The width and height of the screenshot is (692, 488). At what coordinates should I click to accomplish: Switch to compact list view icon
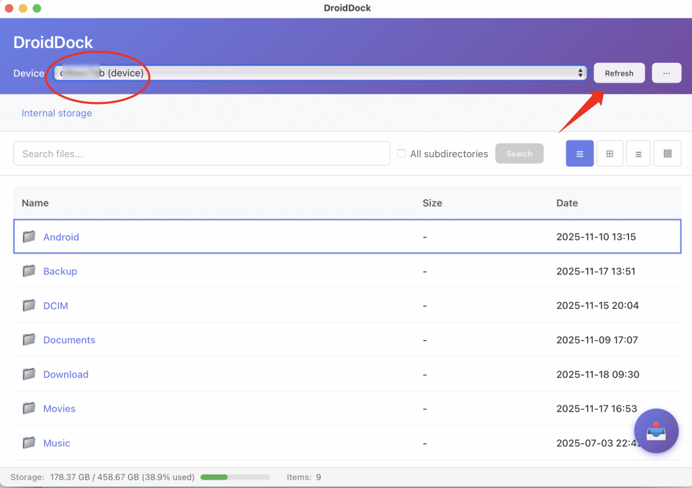click(x=638, y=154)
